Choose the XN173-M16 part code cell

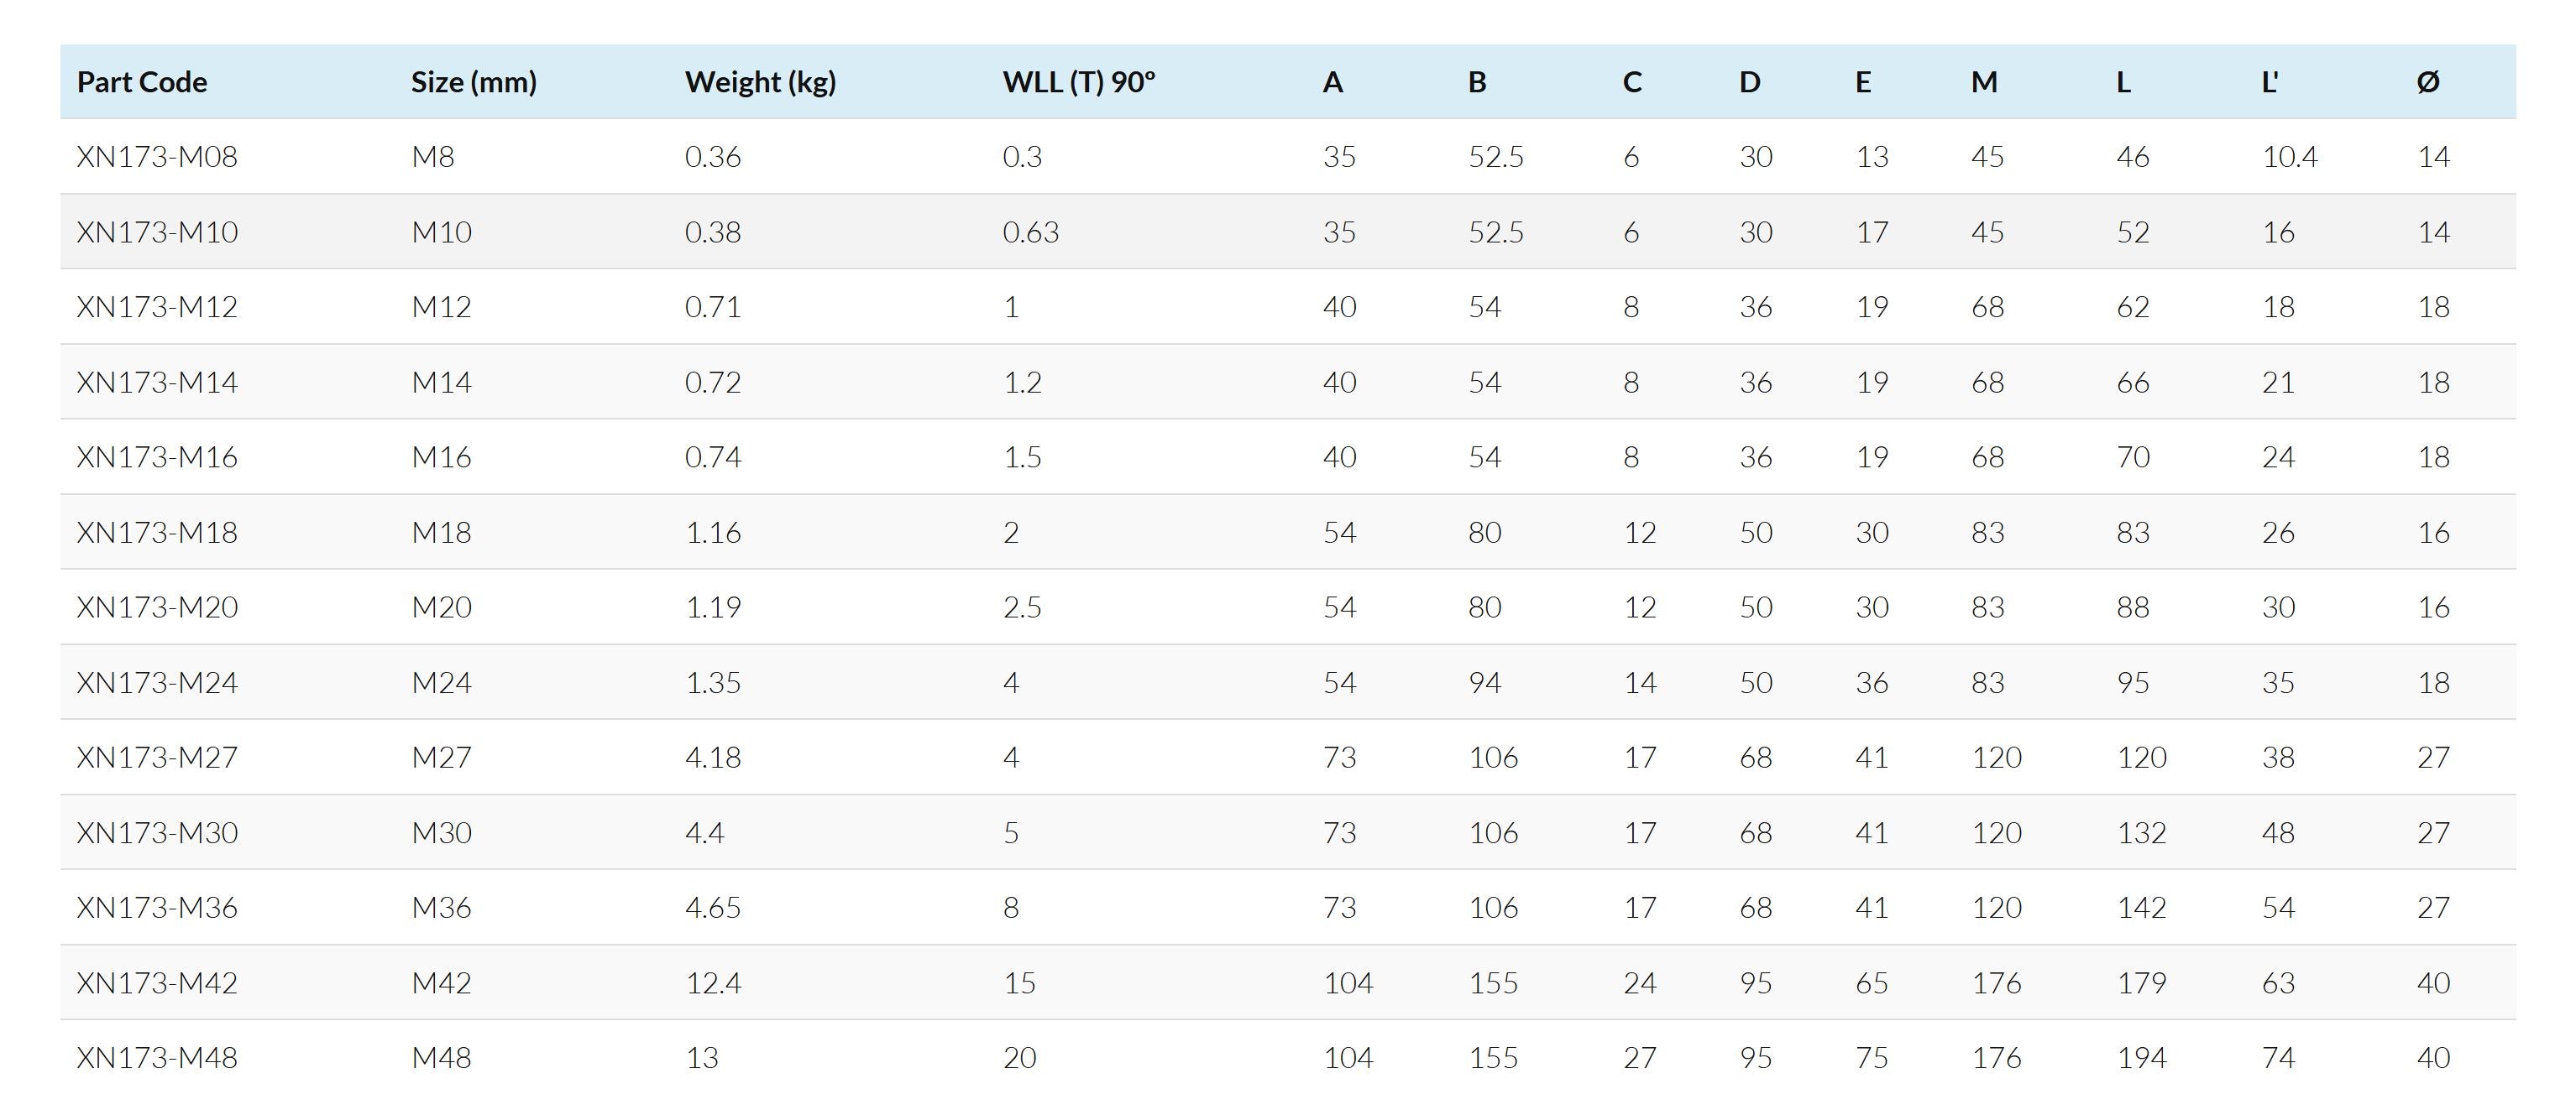tap(157, 456)
